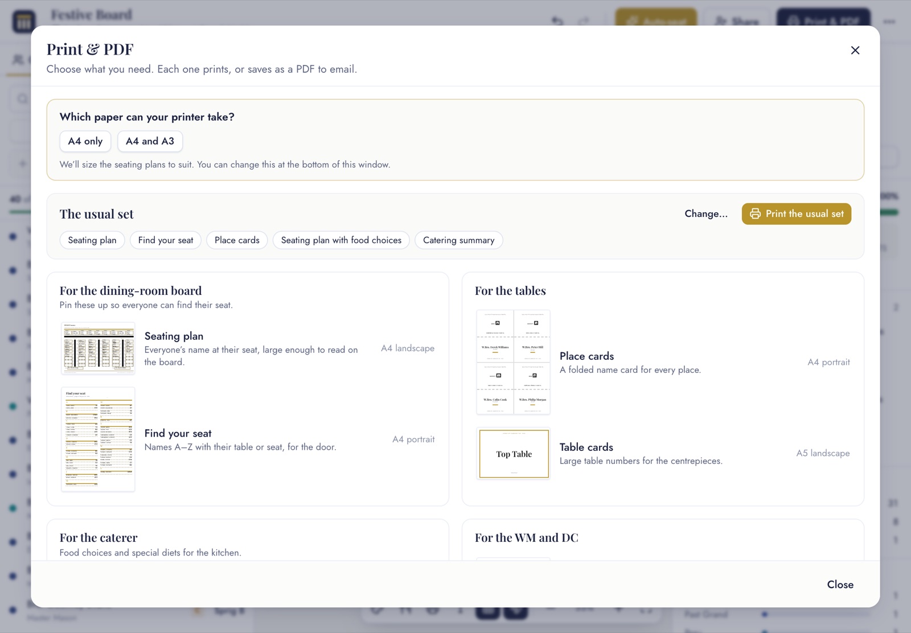Screen dimensions: 911x633
Task: Open Change... for the usual set
Action: click(706, 214)
